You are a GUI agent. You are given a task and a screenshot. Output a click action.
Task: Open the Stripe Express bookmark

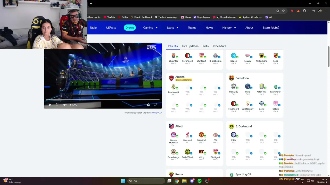pos(202,17)
